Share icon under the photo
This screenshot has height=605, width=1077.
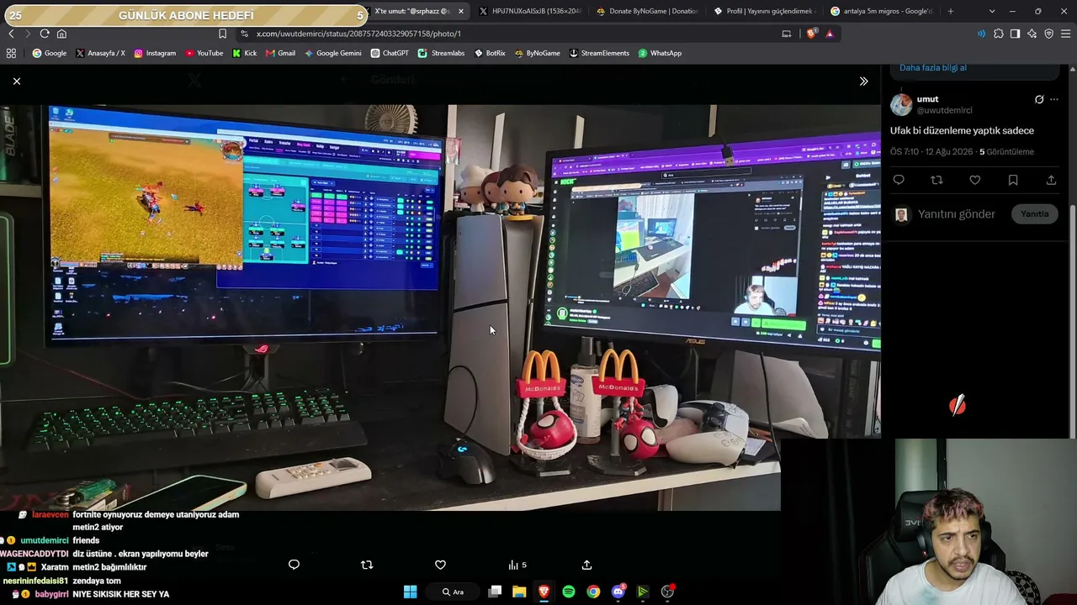point(586,565)
